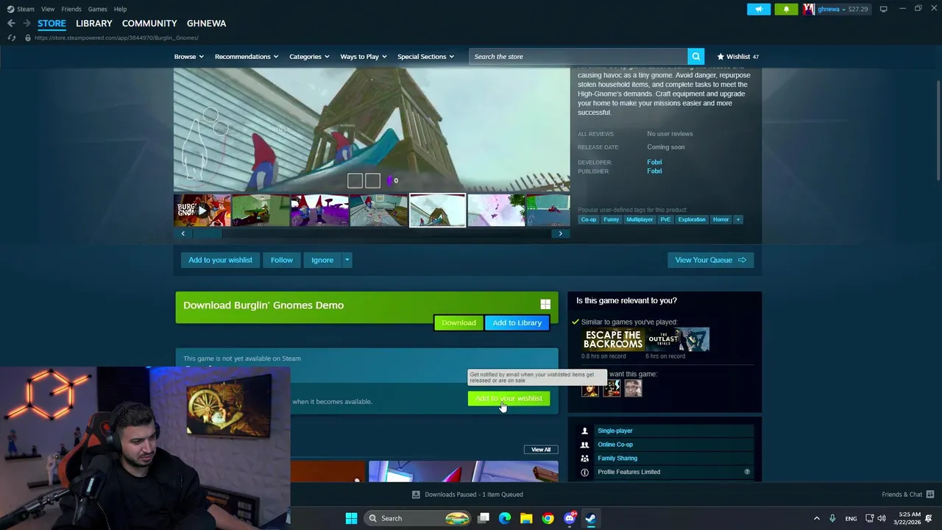Click the microphone tray icon

point(832,518)
